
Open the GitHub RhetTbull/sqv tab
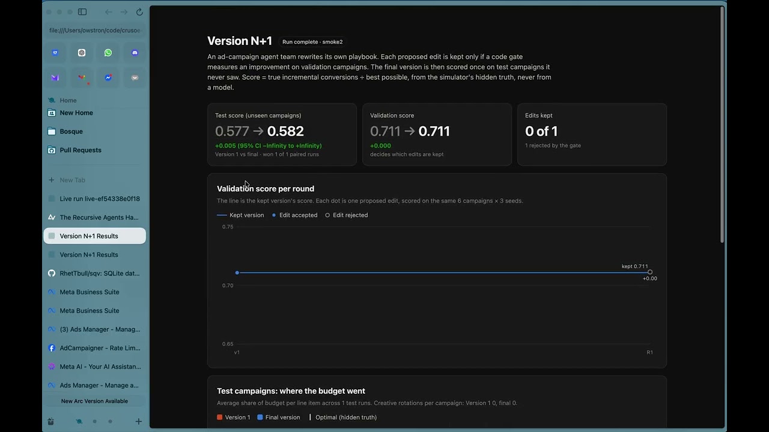click(94, 274)
